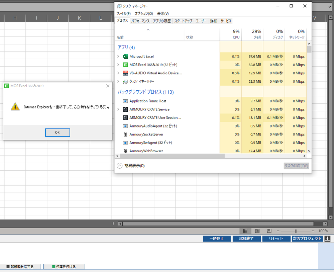Expand the MOS Excel 365&2019 process group

click(118, 65)
